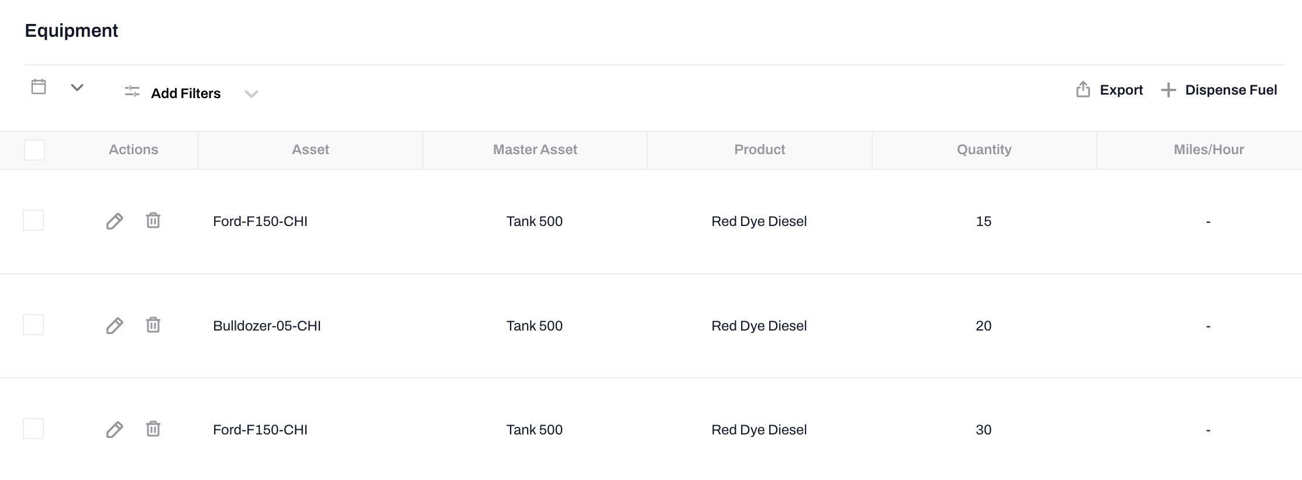Click the Export button label

[x=1121, y=90]
